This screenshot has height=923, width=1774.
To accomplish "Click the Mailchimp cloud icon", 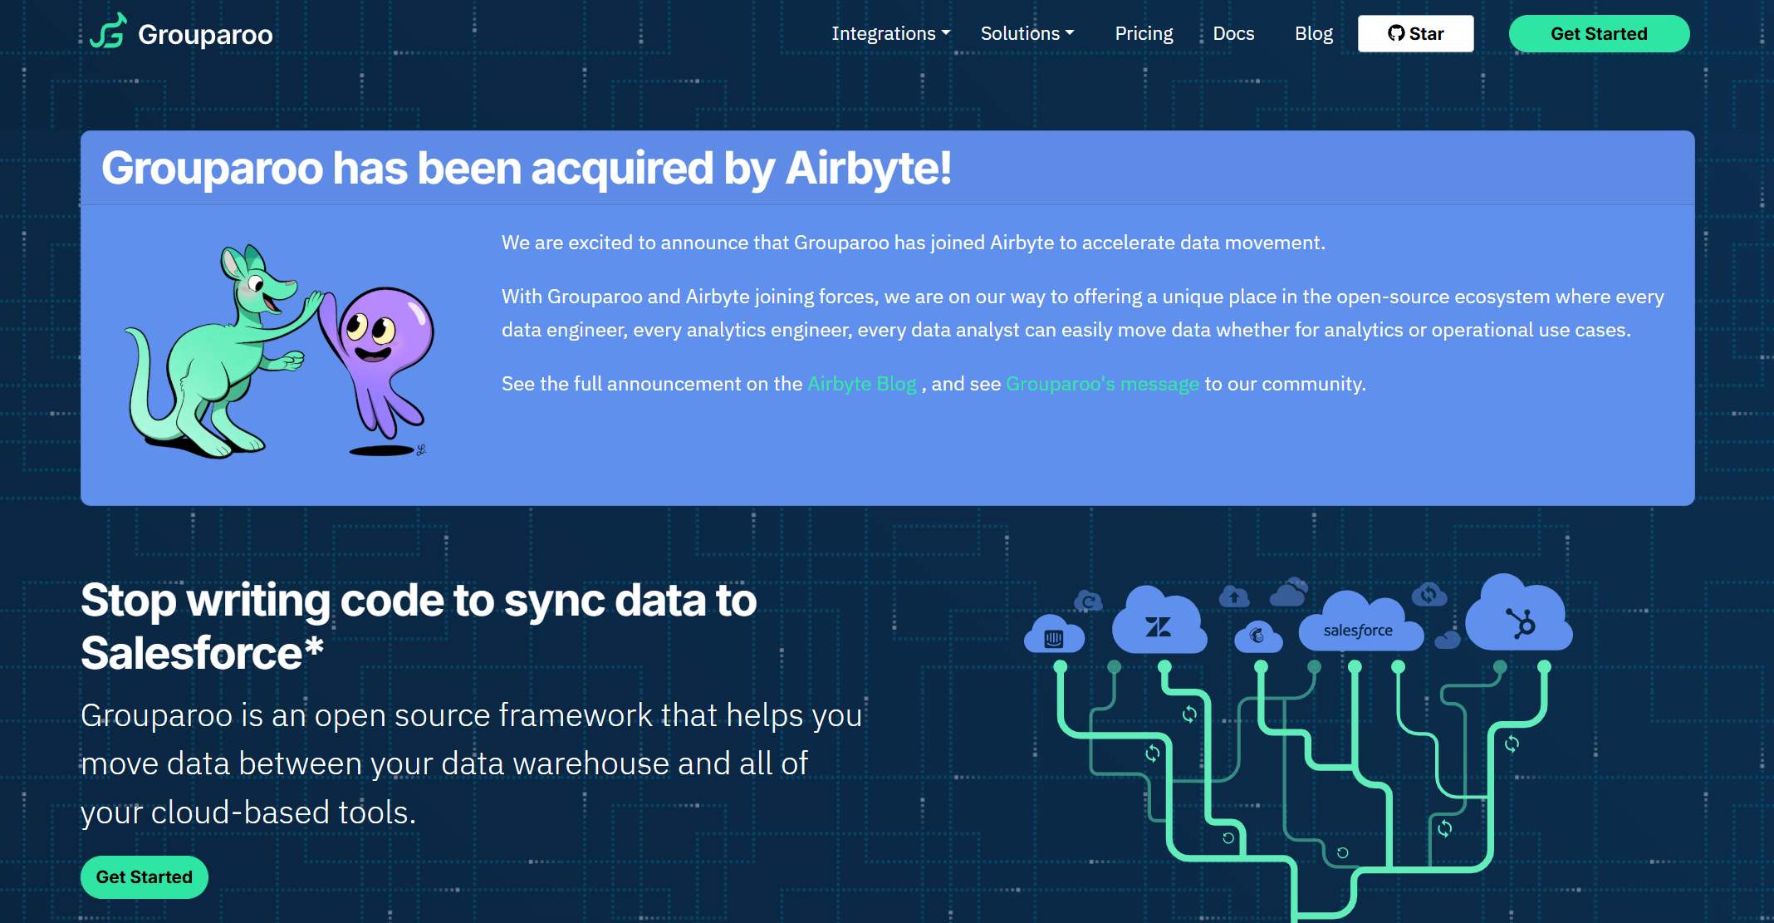I will point(1257,636).
